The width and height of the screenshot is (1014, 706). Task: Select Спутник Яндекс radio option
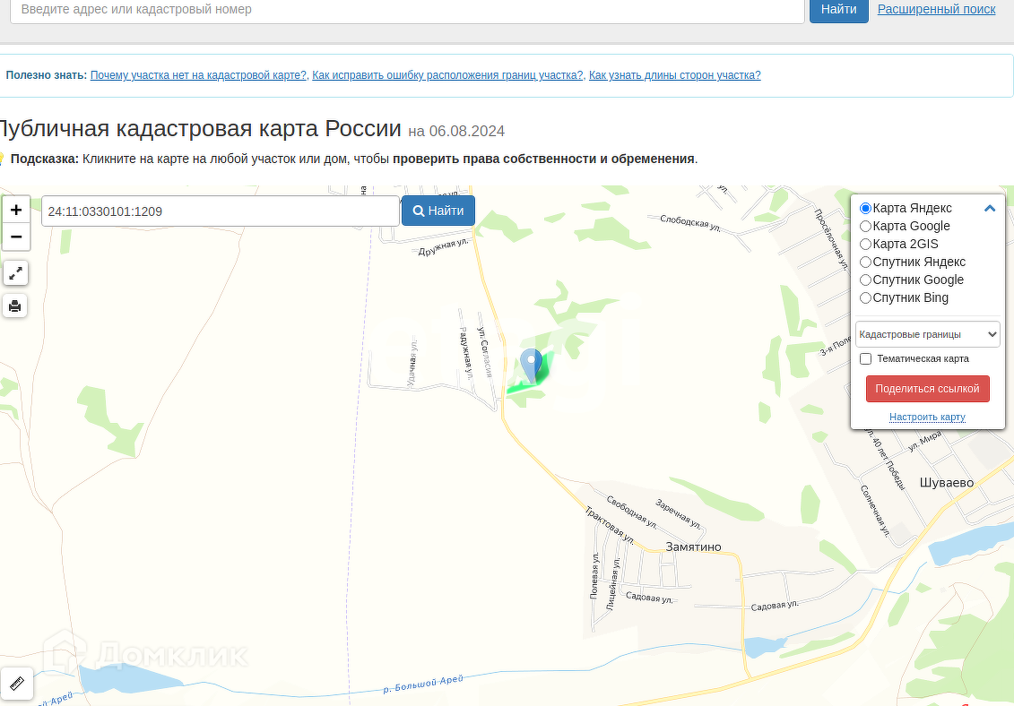865,262
